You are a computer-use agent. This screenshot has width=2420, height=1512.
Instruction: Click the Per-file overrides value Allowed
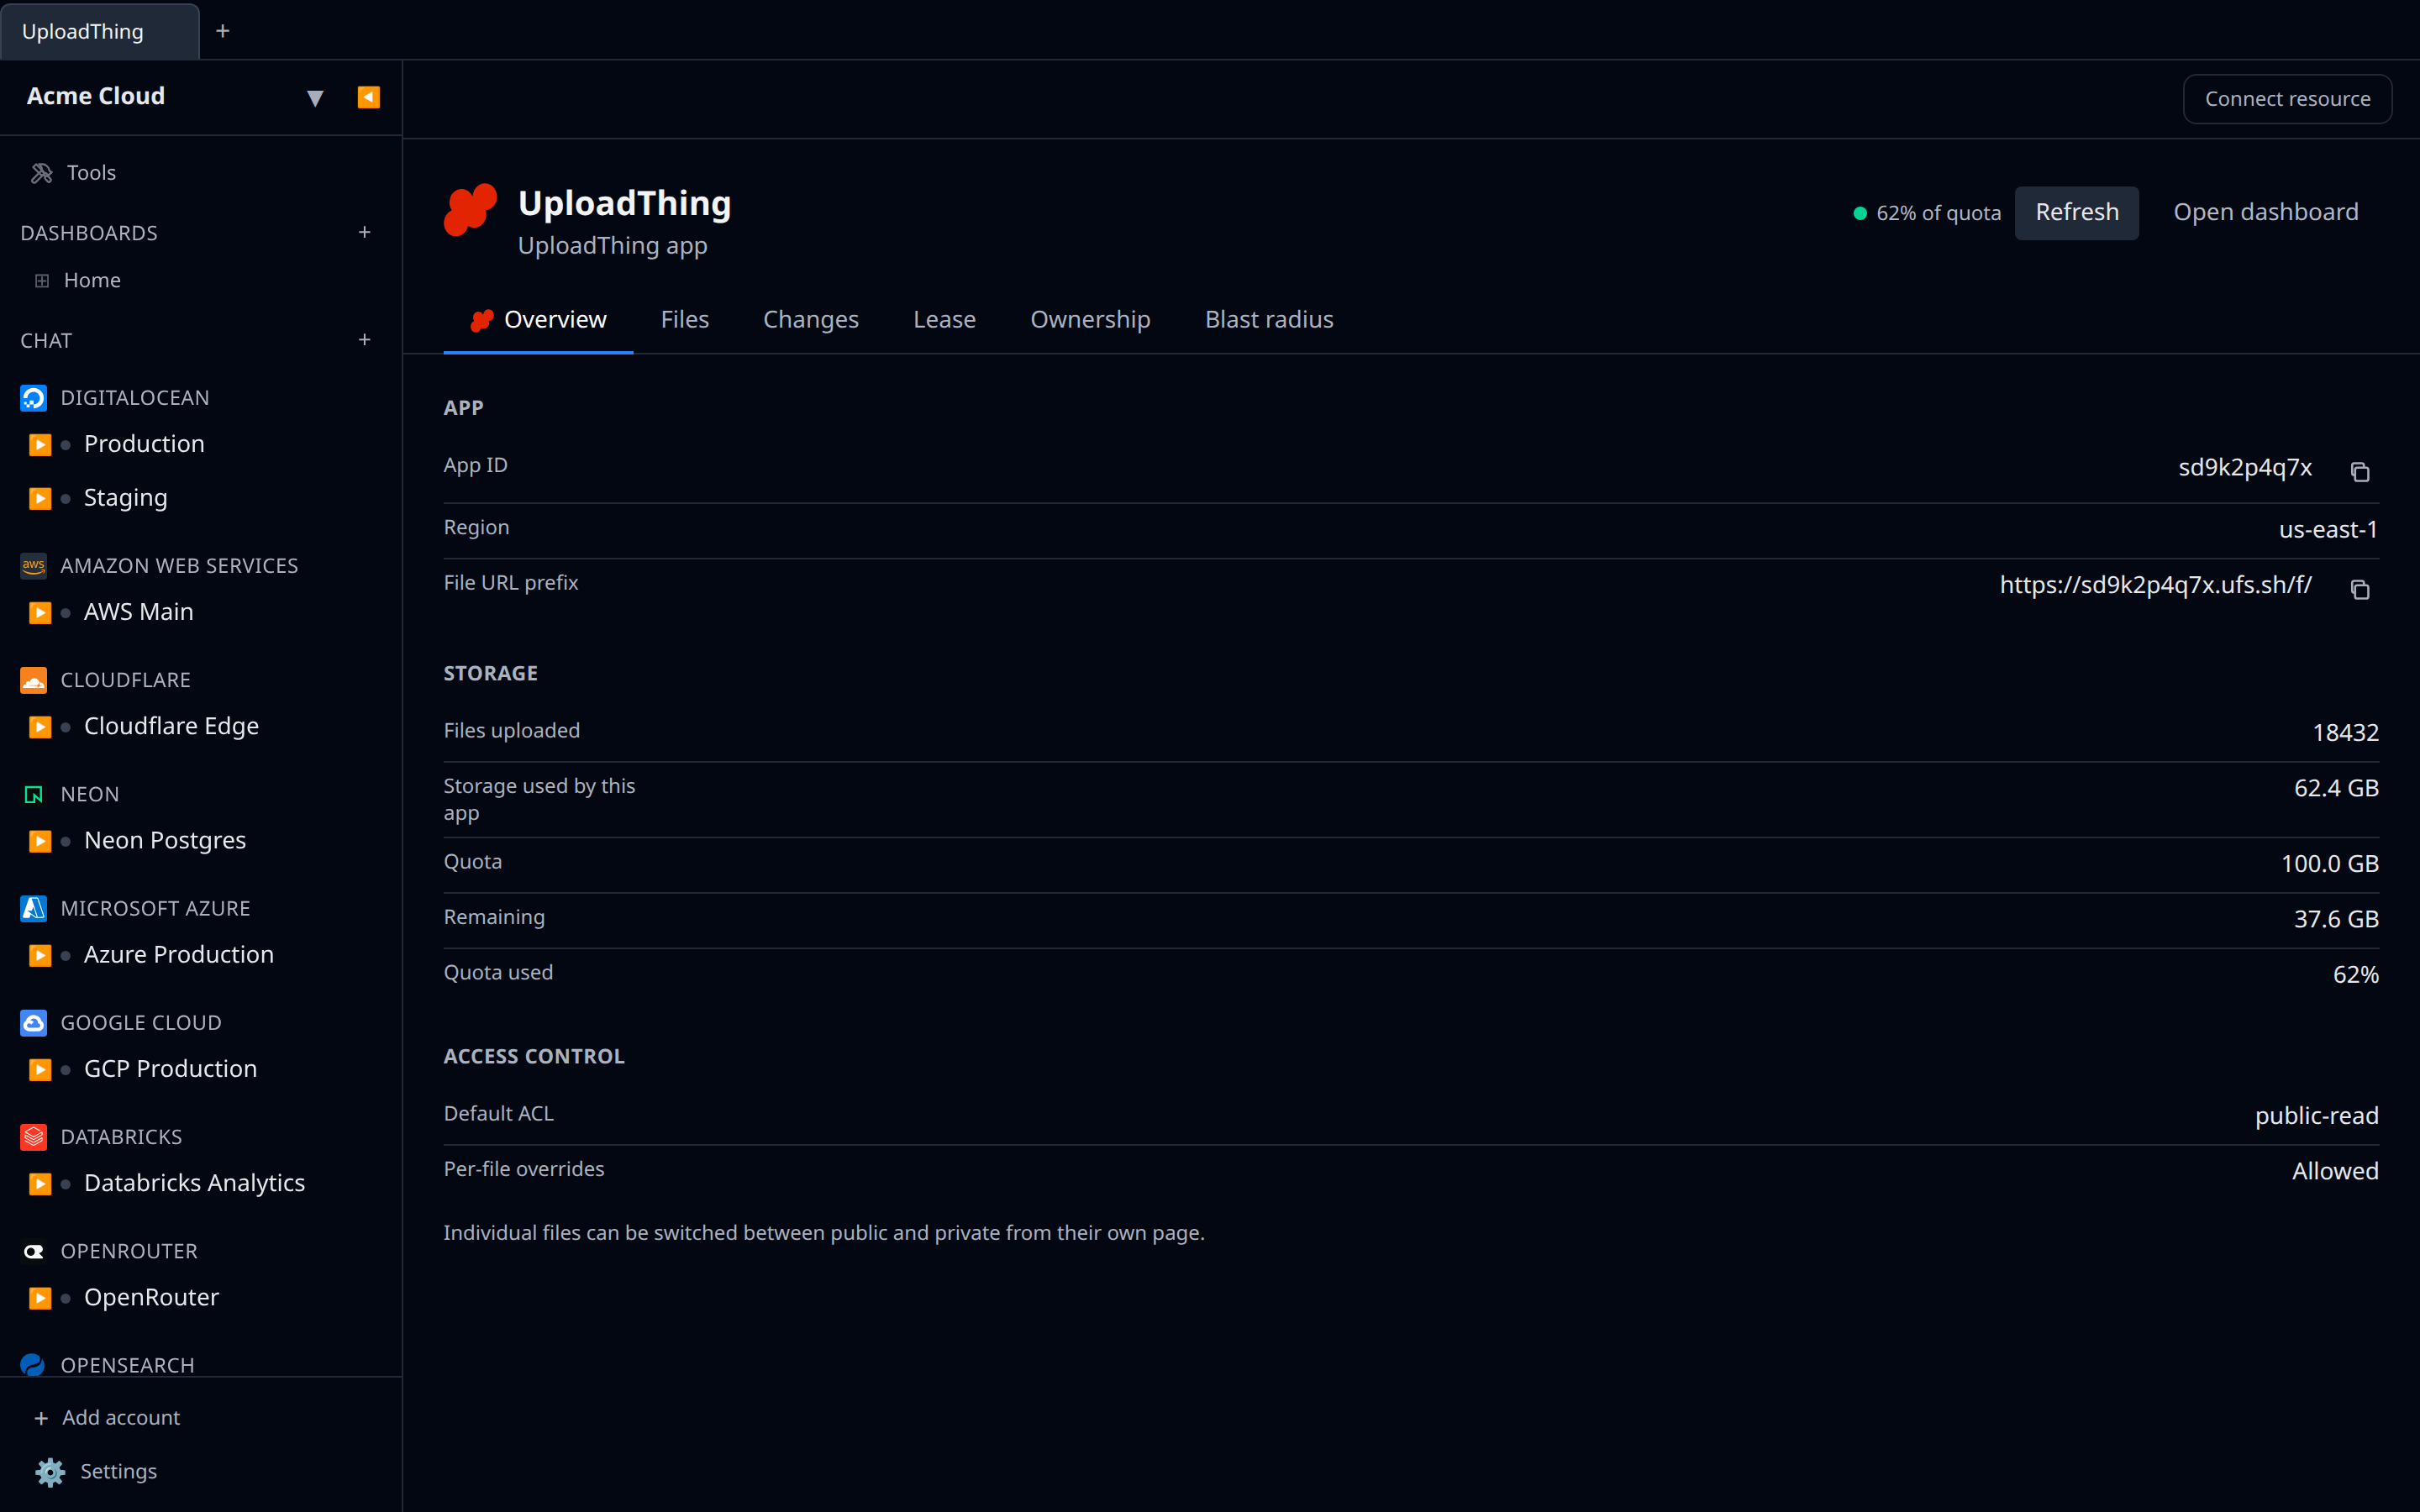coord(2335,1171)
